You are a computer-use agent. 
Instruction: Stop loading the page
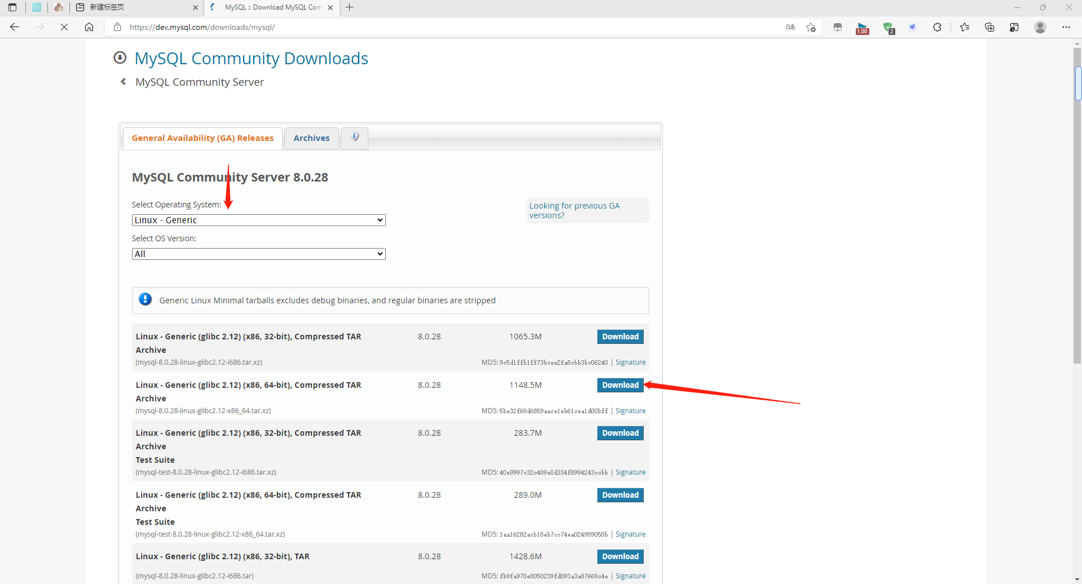tap(64, 27)
